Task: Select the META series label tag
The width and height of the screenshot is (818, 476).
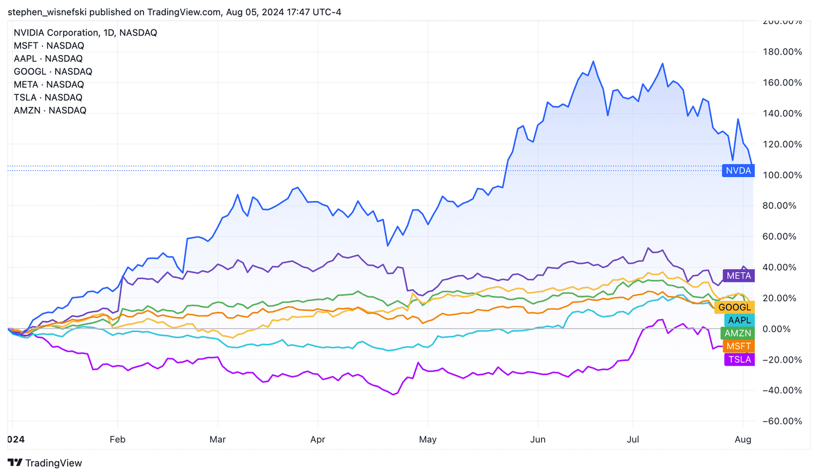Action: click(738, 276)
